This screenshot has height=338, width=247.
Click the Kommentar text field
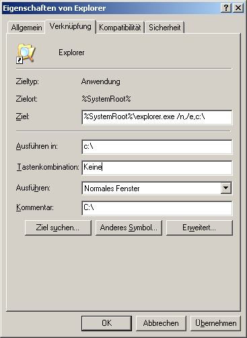click(157, 208)
